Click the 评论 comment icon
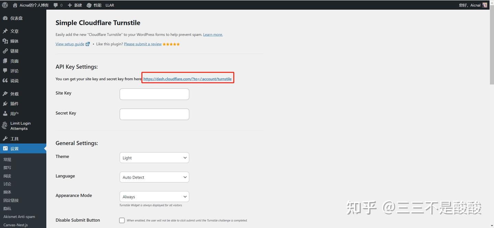This screenshot has width=494, height=228. pos(5,71)
